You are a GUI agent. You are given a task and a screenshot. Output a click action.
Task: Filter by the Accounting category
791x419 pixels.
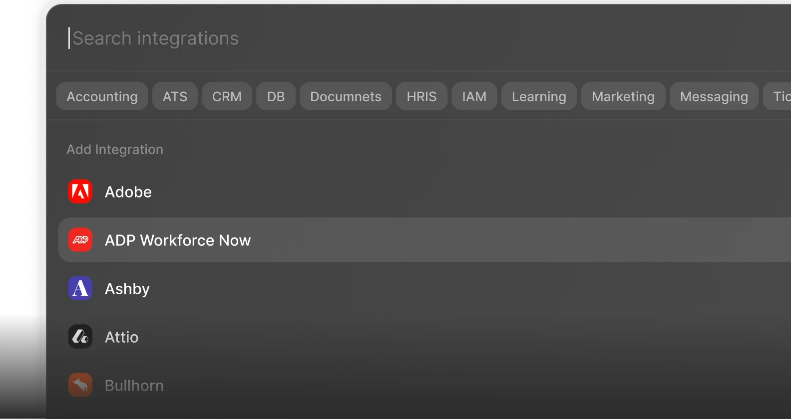point(102,96)
